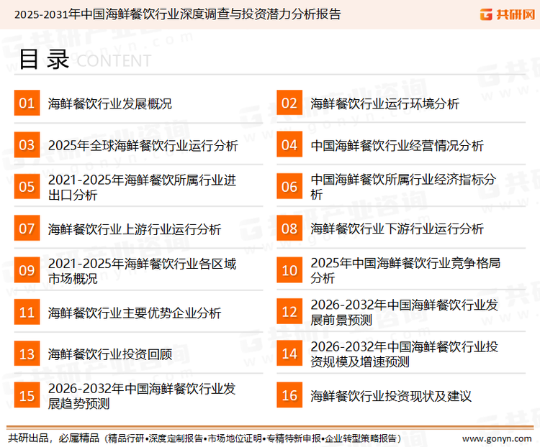
Task: Select entry 2026-2032年中国海鲜餐饮行业投资规模及增速预测
Action: click(x=405, y=354)
